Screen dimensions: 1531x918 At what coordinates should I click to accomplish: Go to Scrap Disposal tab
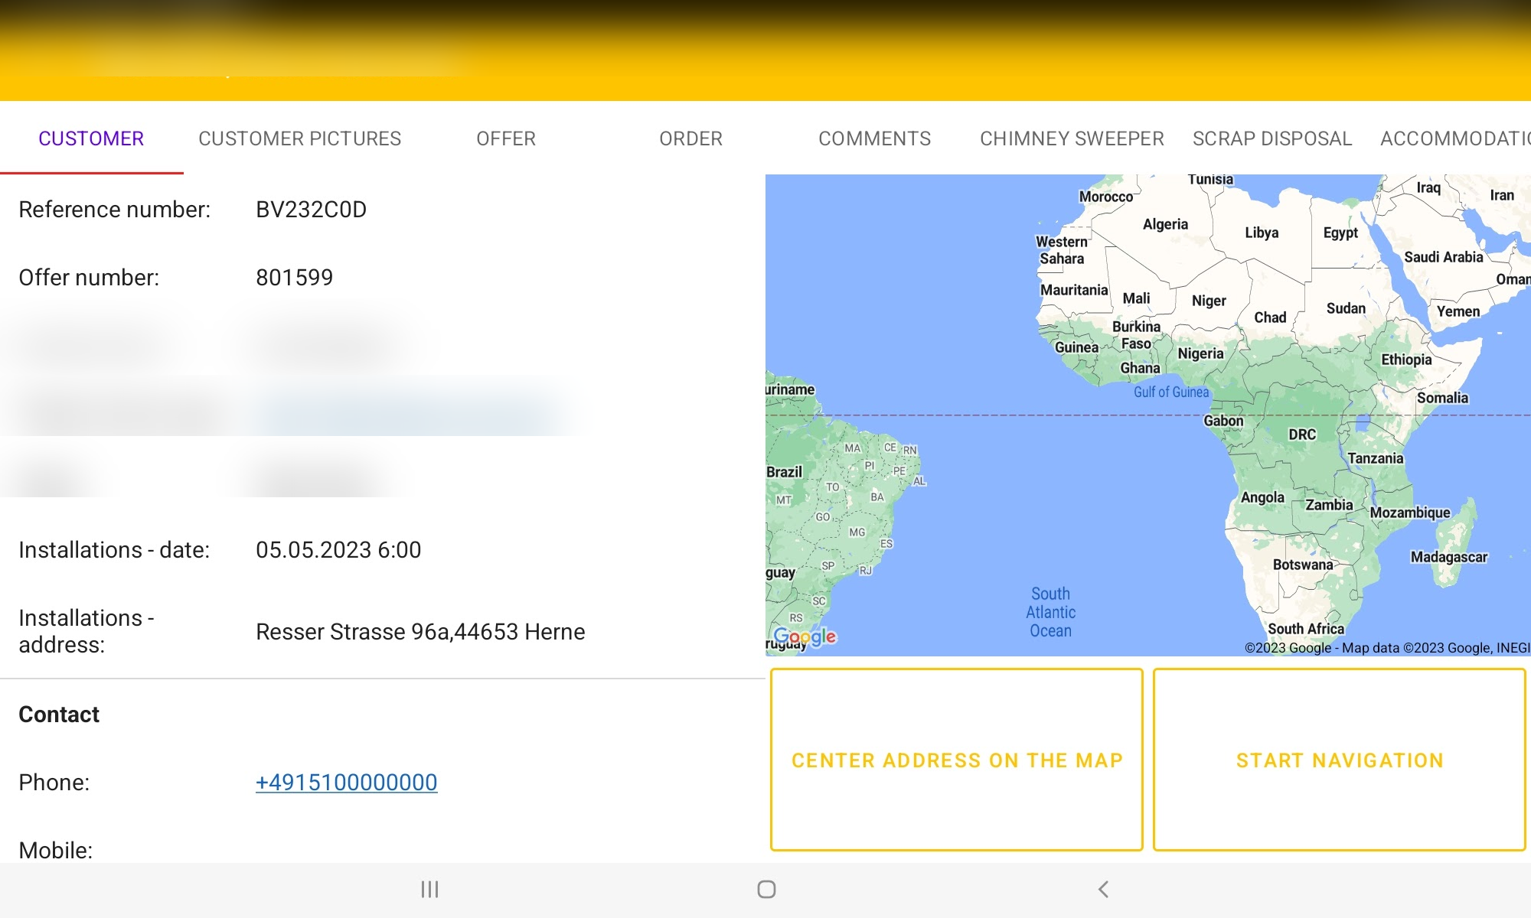click(x=1272, y=138)
